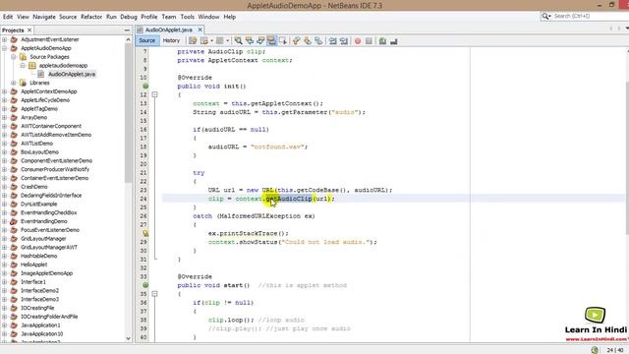
Task: Select AudioOnApplet.java in project tree
Action: pos(72,74)
